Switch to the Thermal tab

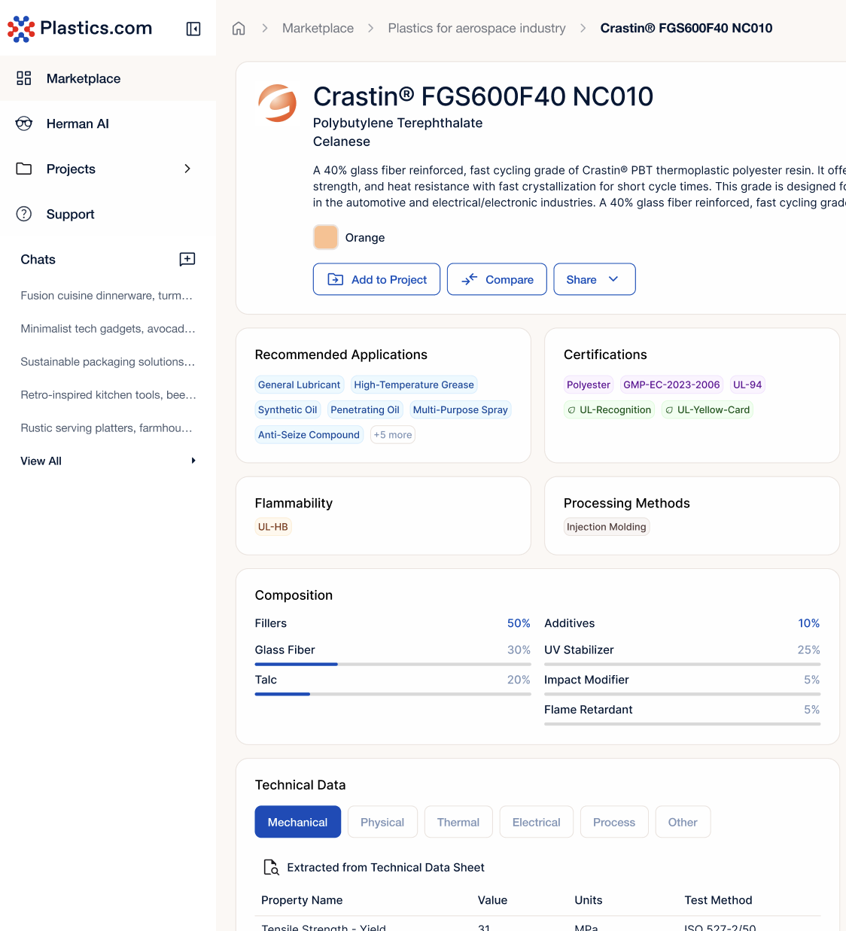point(458,822)
